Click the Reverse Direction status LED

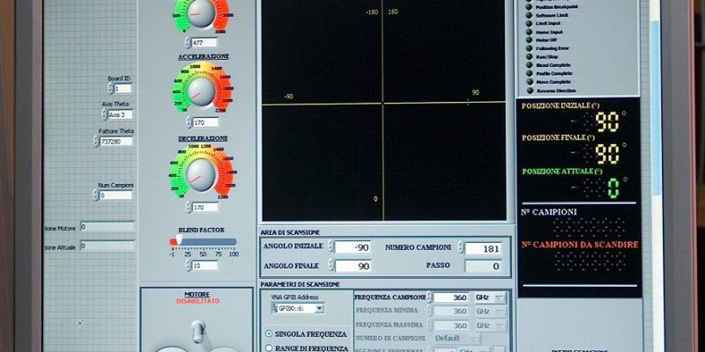pos(529,91)
